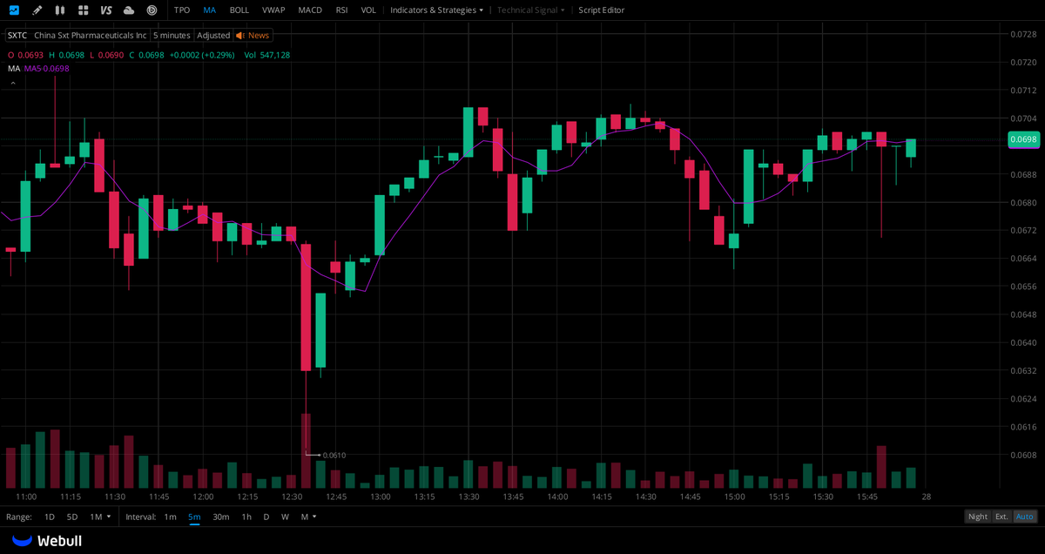Click the speaker icon next to News
The image size is (1045, 554).
pos(240,36)
